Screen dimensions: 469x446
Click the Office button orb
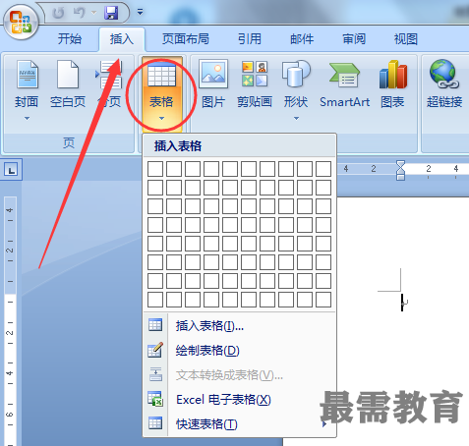pyautogui.click(x=21, y=22)
